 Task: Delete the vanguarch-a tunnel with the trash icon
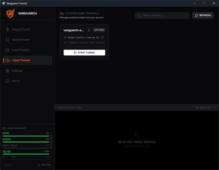pyautogui.click(x=89, y=30)
